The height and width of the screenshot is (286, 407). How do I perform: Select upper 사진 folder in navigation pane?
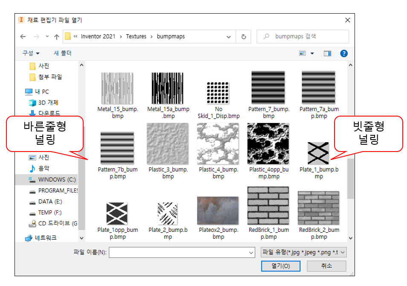tap(39, 66)
